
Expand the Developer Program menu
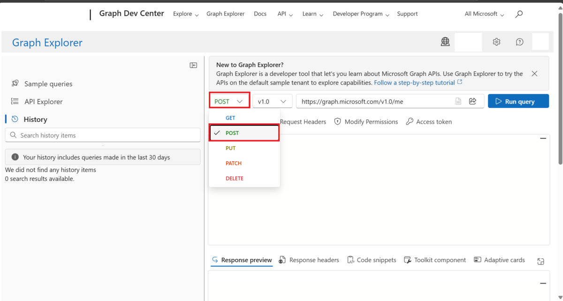click(361, 14)
